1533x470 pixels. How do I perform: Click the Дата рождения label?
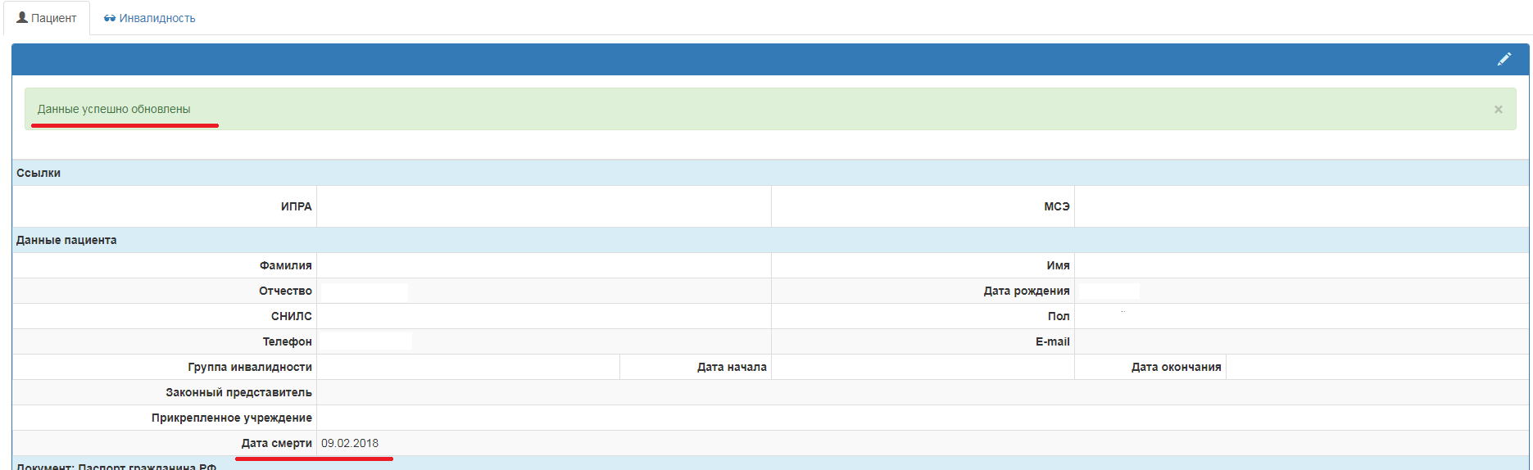pos(1026,291)
